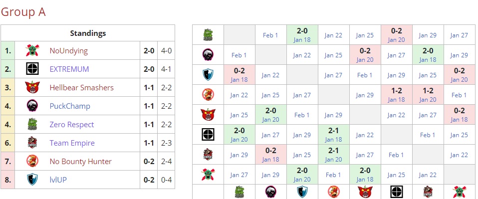The width and height of the screenshot is (478, 199).
Task: Open the Team Empire team link
Action: tap(72, 143)
